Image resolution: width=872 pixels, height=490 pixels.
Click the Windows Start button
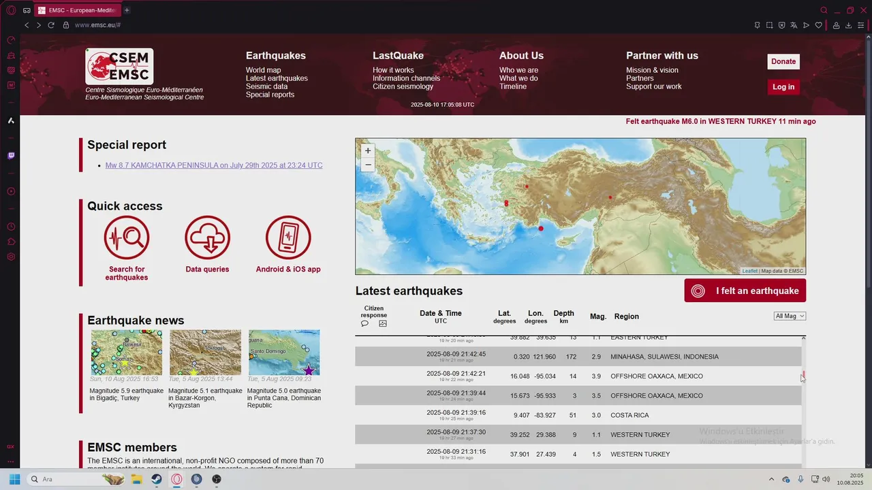pos(14,479)
